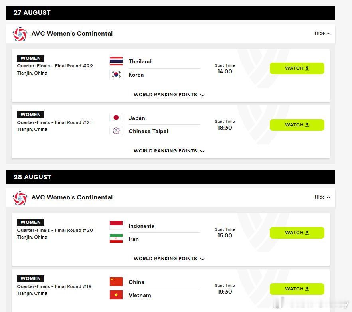Expand World Ranking Points for Thailand vs Korea
The width and height of the screenshot is (352, 312).
click(x=169, y=95)
